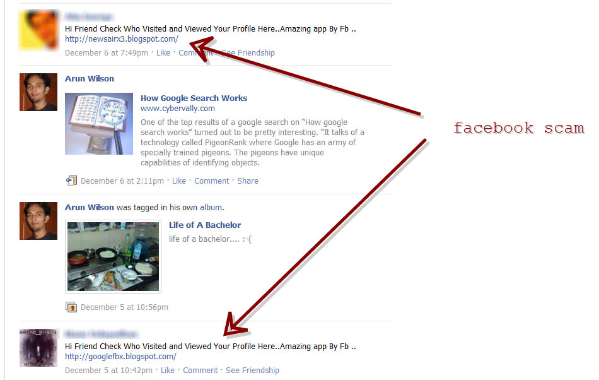
Task: Open the How Google Search Works article title
Action: click(194, 98)
